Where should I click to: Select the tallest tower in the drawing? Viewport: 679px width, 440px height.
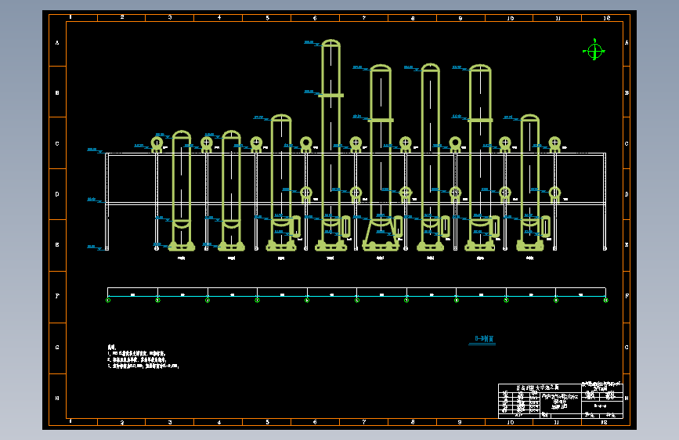330,145
